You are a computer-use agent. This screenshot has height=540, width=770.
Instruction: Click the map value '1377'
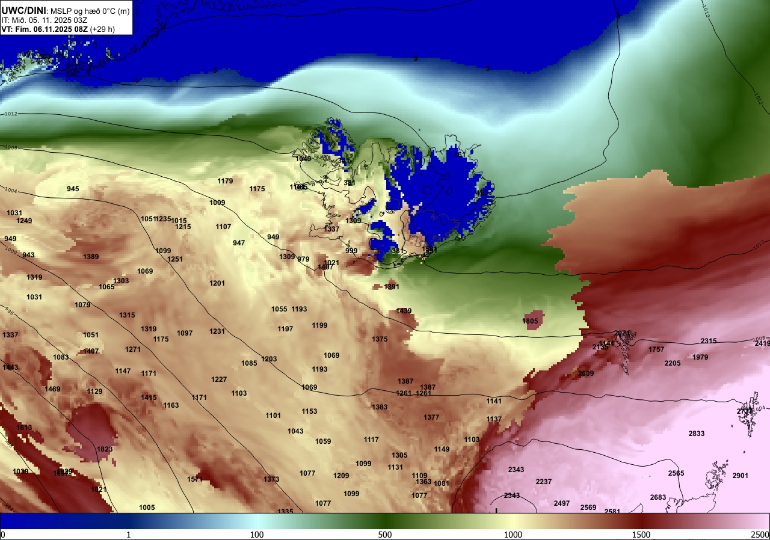click(x=431, y=417)
